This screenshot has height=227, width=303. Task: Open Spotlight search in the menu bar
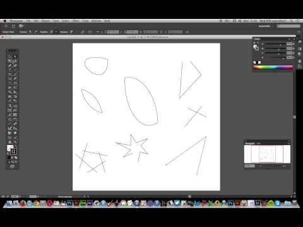coord(292,21)
